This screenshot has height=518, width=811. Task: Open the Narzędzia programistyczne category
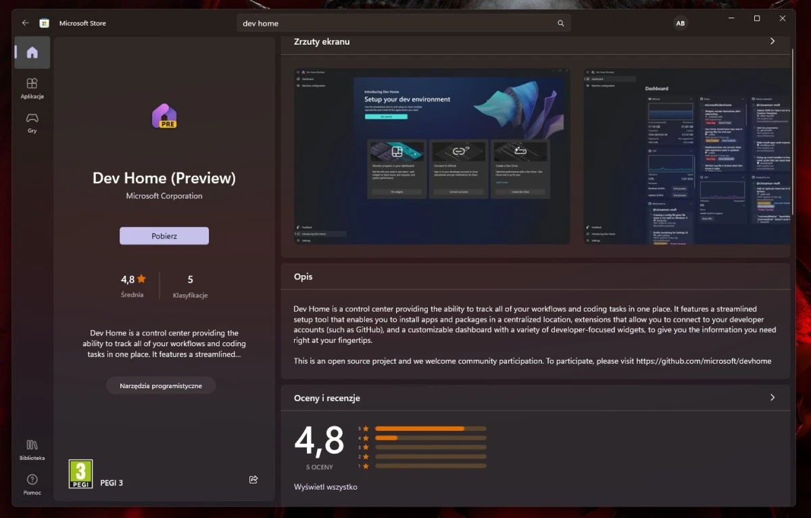(161, 385)
